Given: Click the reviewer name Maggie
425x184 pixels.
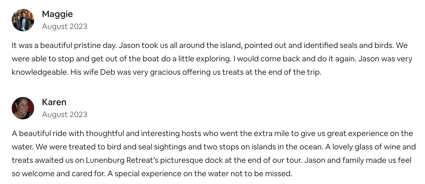Looking at the screenshot, I should coord(57,14).
